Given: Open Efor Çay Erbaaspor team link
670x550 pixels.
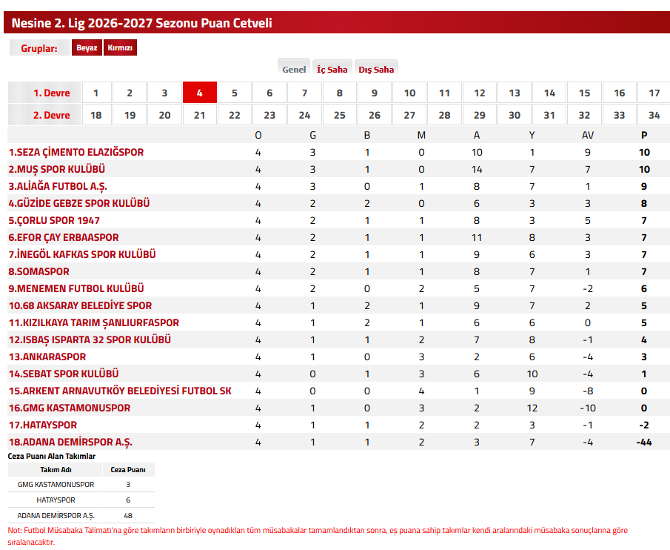Looking at the screenshot, I should point(64,237).
